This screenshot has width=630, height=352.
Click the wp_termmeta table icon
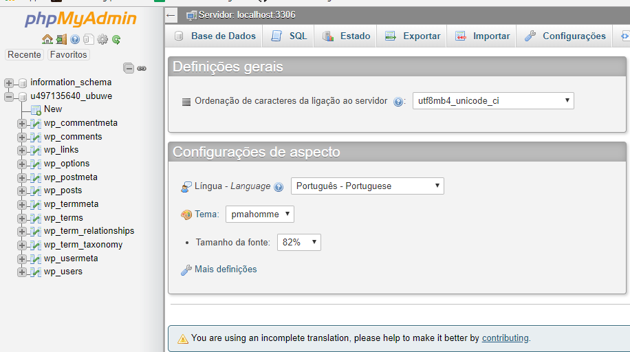point(36,205)
